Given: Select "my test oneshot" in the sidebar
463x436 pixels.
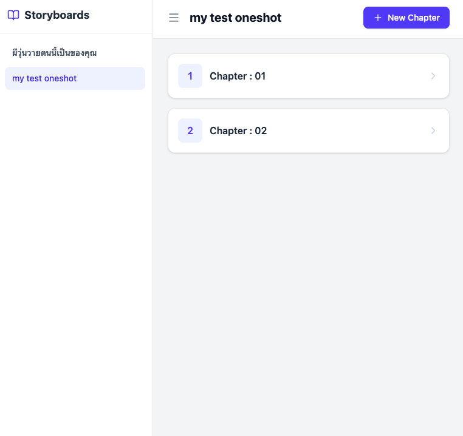Looking at the screenshot, I should coord(44,78).
